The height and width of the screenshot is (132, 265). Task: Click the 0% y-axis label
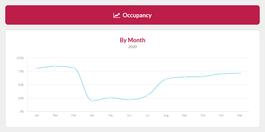[x=21, y=112]
